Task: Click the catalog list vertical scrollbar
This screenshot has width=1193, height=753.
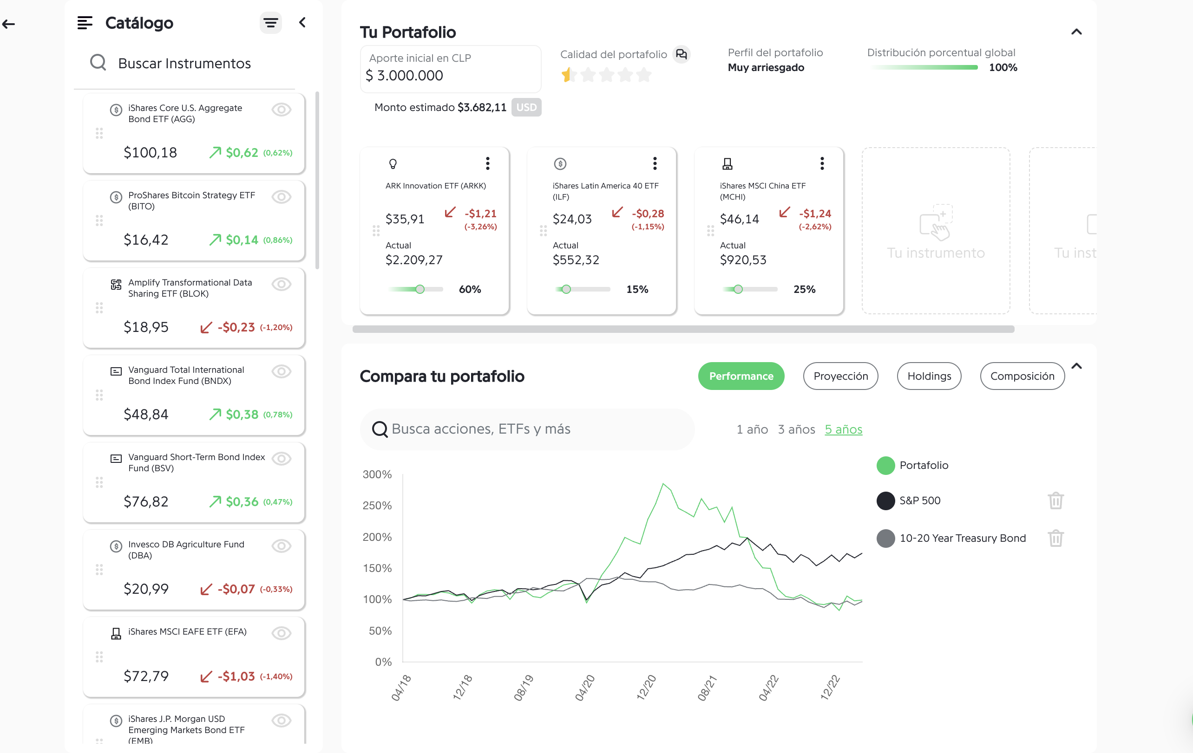Action: tap(317, 181)
